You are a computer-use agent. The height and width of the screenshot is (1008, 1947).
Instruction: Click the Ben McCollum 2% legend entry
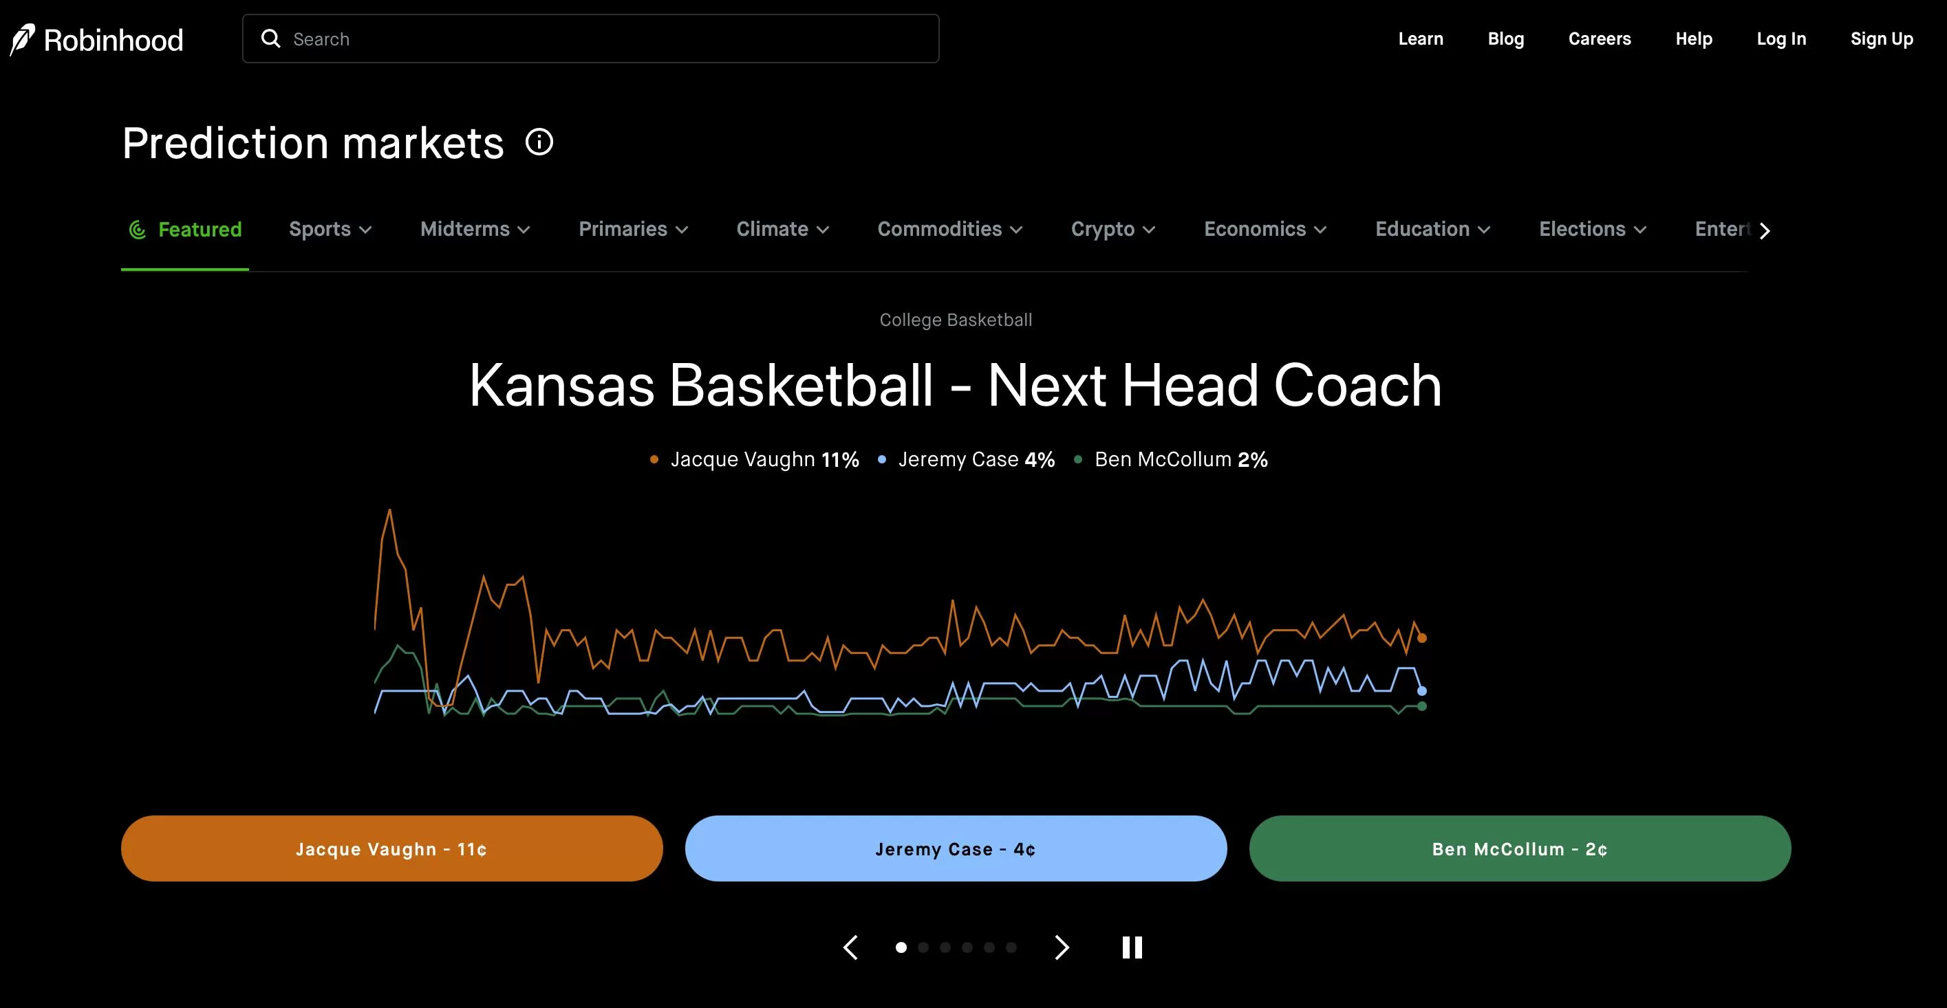point(1171,459)
